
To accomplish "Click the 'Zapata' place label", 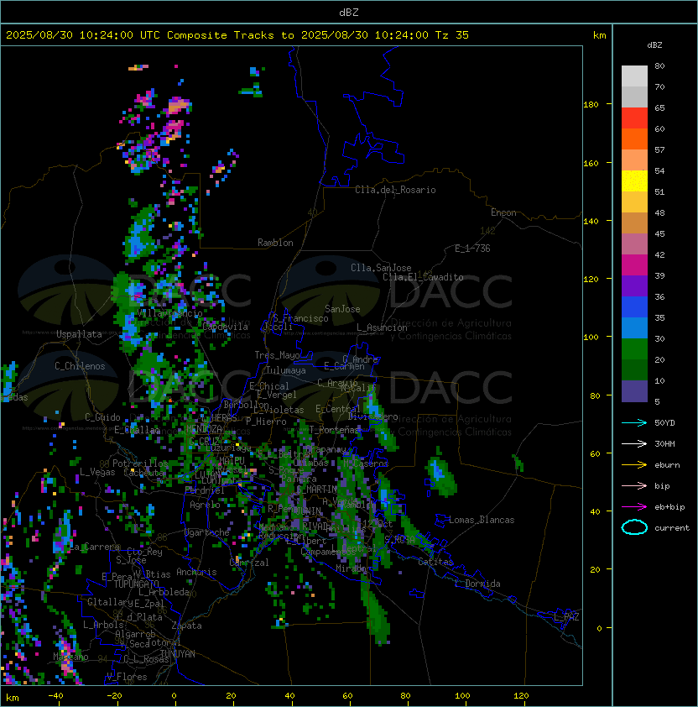I will [186, 626].
